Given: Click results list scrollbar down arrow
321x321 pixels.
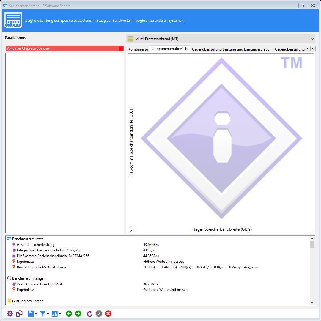Looking at the screenshot, I should [x=312, y=302].
